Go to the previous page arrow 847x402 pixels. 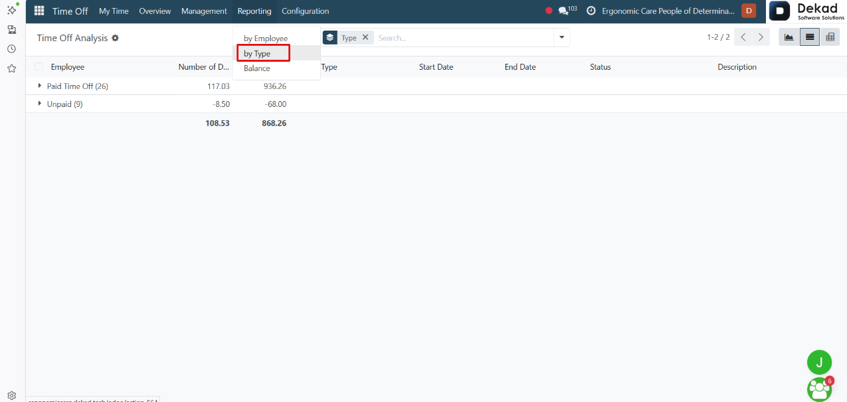tap(743, 37)
